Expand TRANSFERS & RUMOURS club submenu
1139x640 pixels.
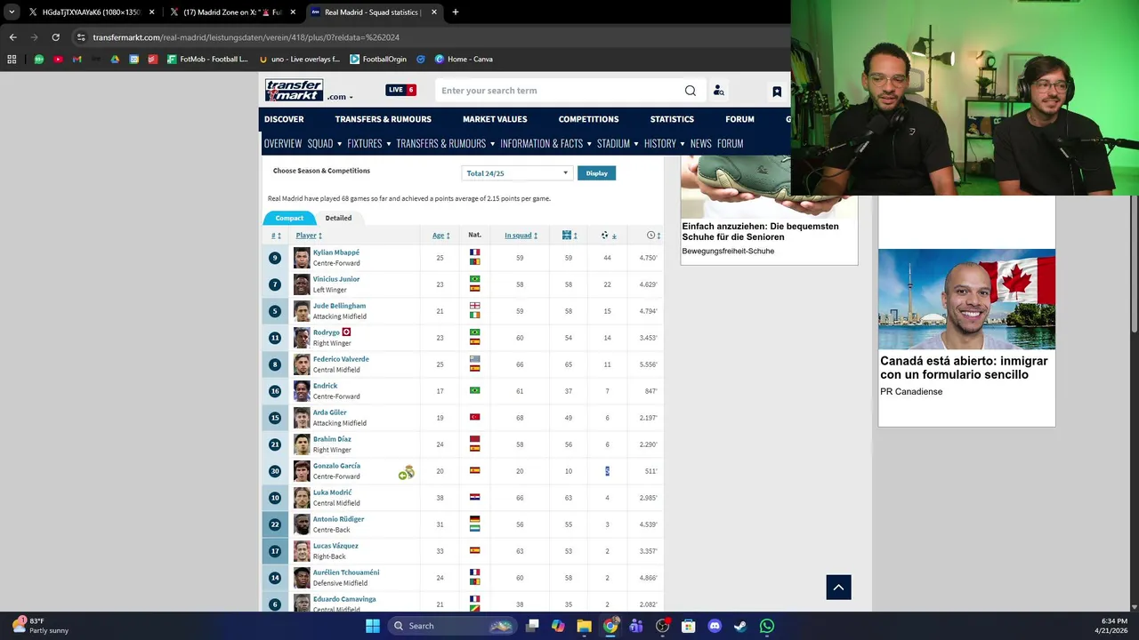coord(491,144)
